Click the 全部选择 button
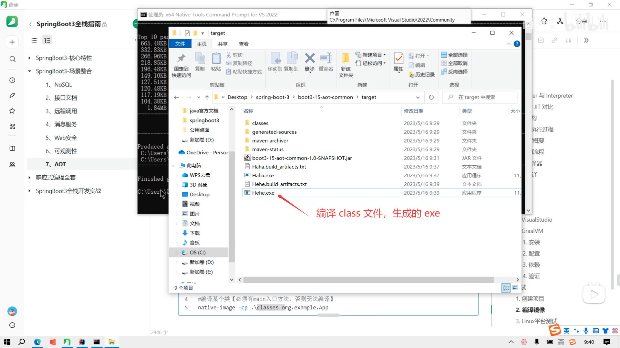 [454, 55]
